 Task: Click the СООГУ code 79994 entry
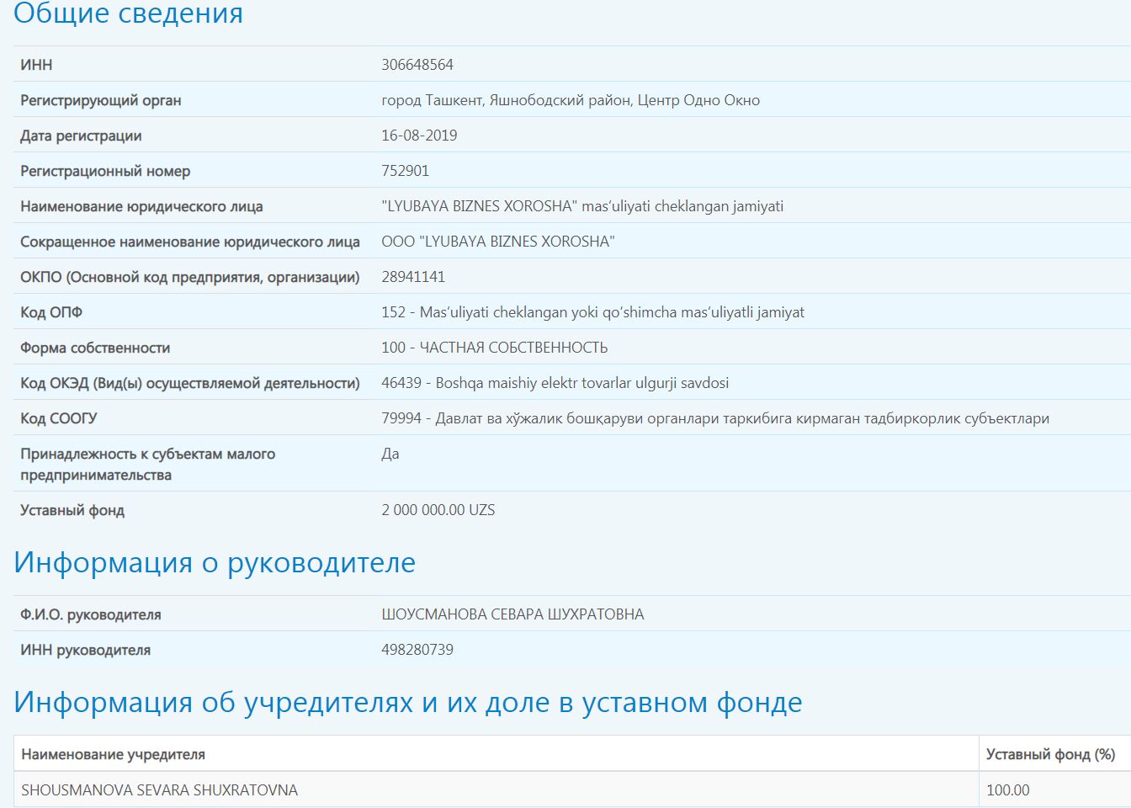coord(714,418)
